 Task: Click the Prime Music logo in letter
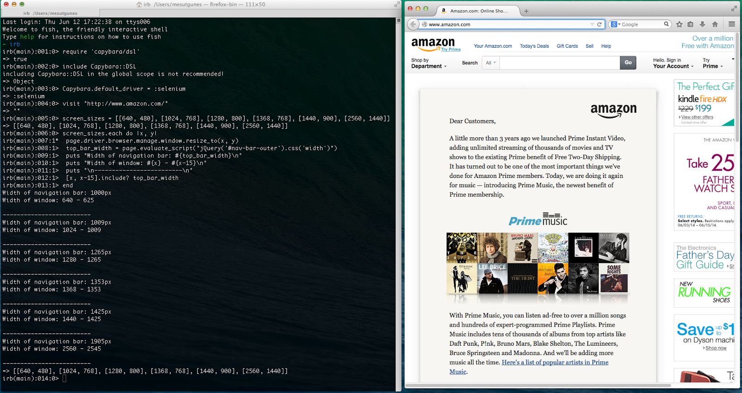(x=538, y=219)
